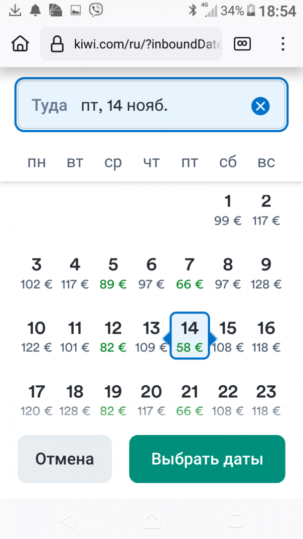Clear the departure date with X
Image resolution: width=303 pixels, height=539 pixels.
click(260, 106)
